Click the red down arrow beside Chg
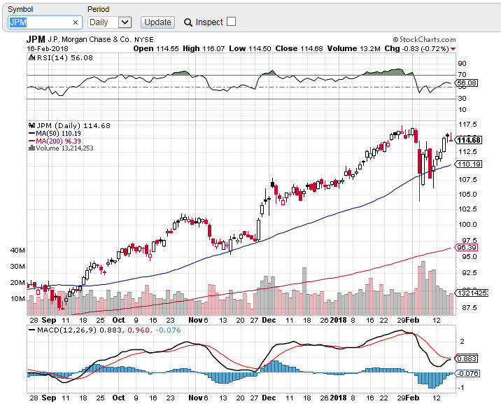This screenshot has width=501, height=406. click(453, 49)
